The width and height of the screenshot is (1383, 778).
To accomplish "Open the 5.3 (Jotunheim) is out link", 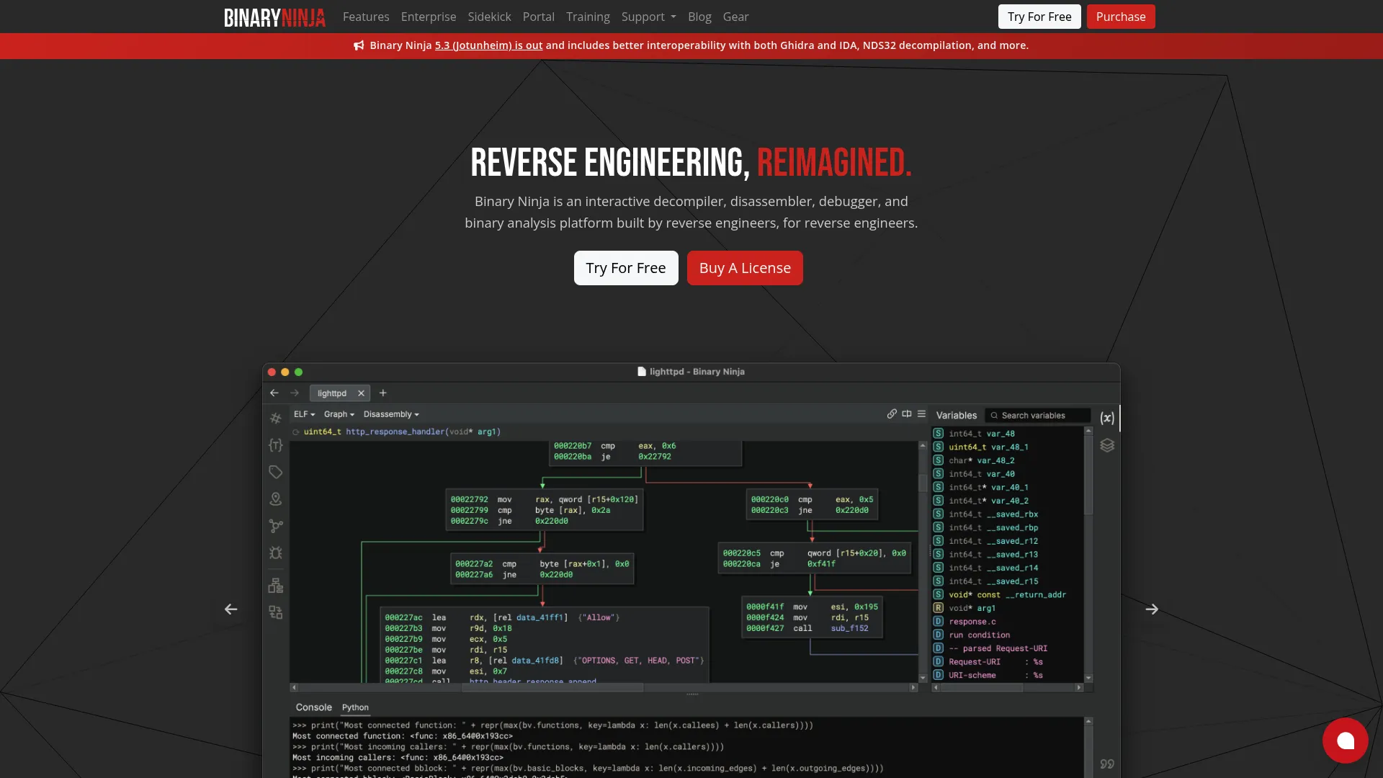I will pyautogui.click(x=488, y=45).
